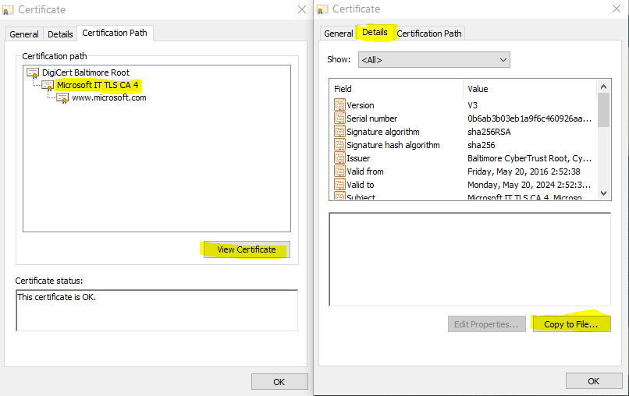Select the Valid to row in the field list
The image size is (629, 396).
[x=360, y=185]
